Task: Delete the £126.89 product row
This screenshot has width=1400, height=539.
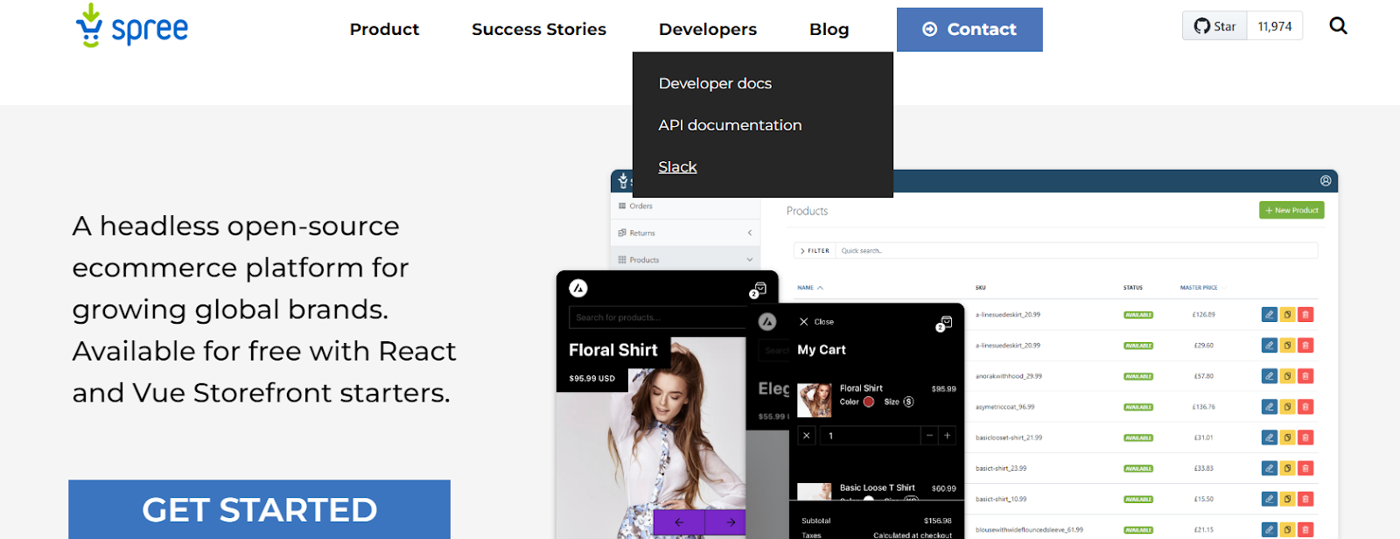Action: pos(1305,315)
